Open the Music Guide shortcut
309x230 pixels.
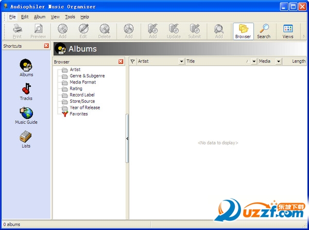click(26, 116)
